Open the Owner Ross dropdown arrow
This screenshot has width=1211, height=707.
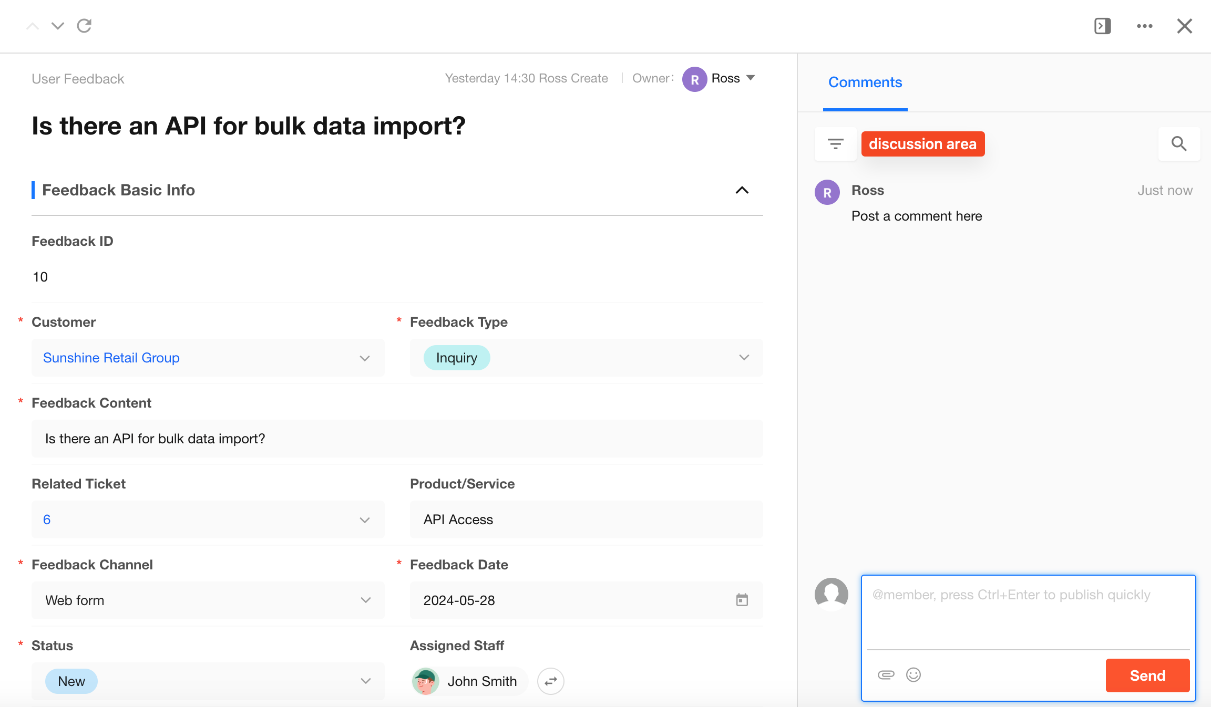pyautogui.click(x=751, y=78)
